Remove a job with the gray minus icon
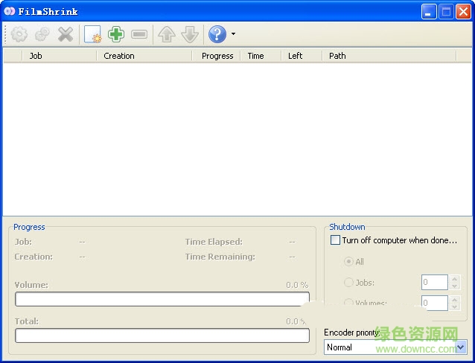The height and width of the screenshot is (363, 475). pos(139,34)
